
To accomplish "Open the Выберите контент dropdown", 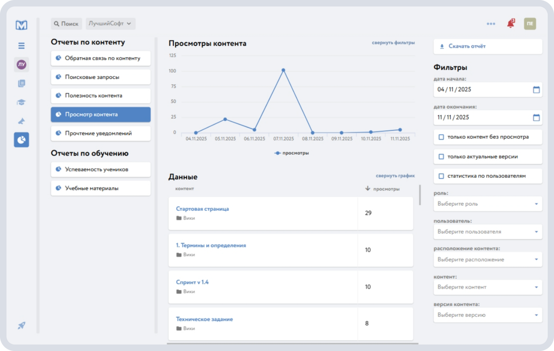I will (488, 287).
